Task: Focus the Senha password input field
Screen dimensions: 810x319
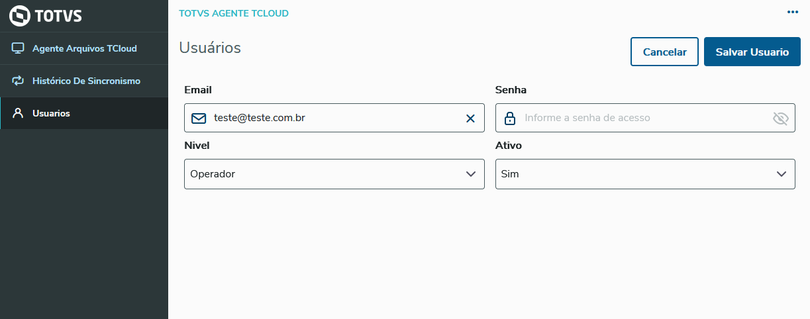Action: 642,118
